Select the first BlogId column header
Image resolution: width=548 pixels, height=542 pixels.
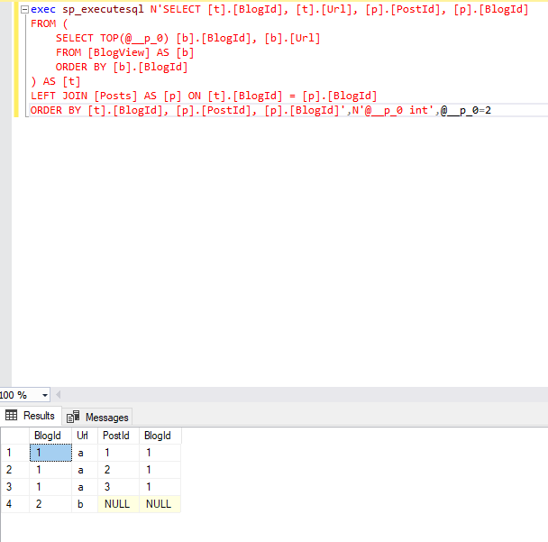click(50, 436)
